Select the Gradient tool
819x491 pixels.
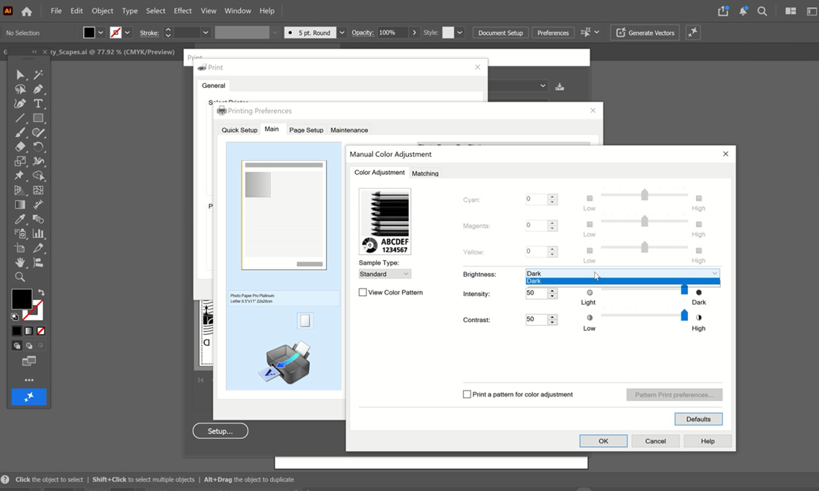(20, 205)
